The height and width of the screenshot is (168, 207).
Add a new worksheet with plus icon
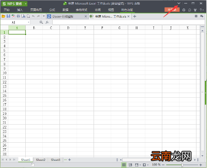(70, 160)
